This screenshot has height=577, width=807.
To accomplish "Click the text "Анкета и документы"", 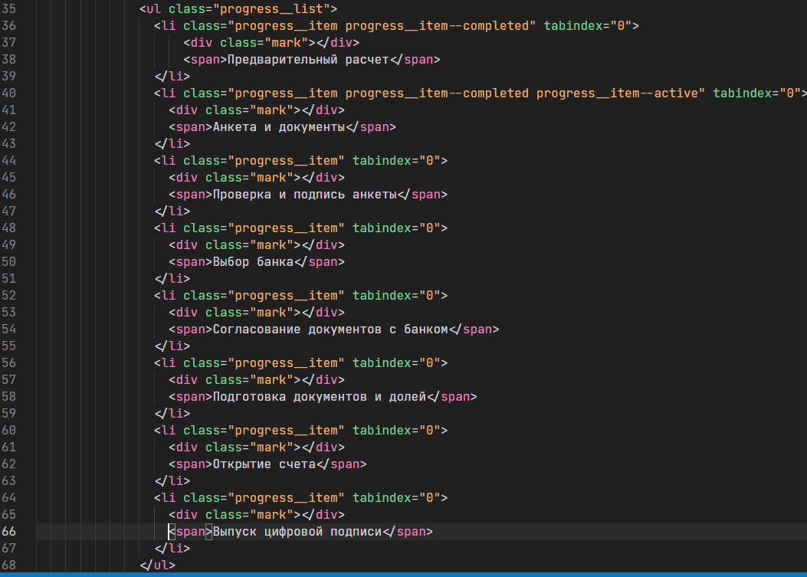I will (278, 127).
